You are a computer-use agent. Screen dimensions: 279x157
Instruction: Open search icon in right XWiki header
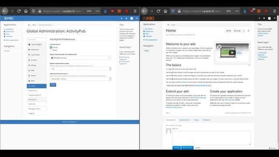tap(259, 18)
